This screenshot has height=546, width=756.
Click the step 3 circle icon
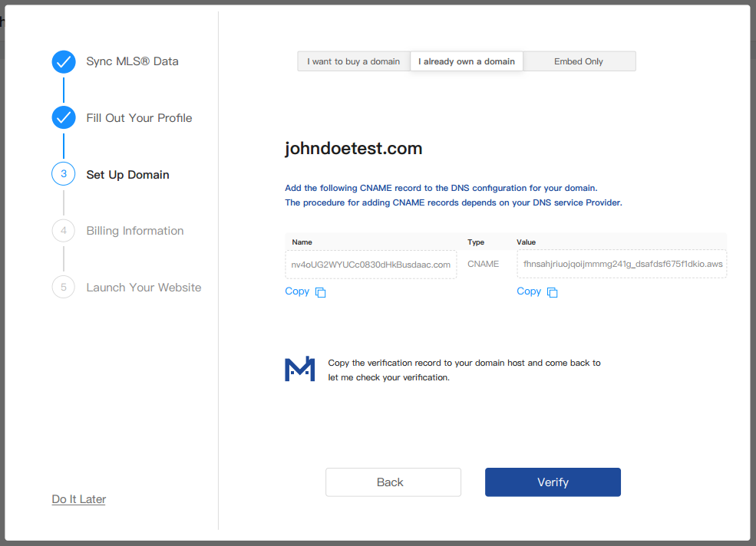(64, 174)
